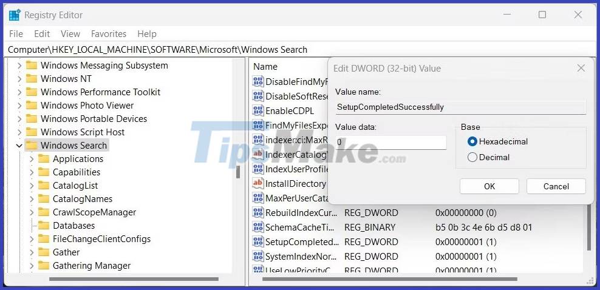Maximize the Registry Editor window
Image resolution: width=600 pixels, height=290 pixels.
point(542,15)
